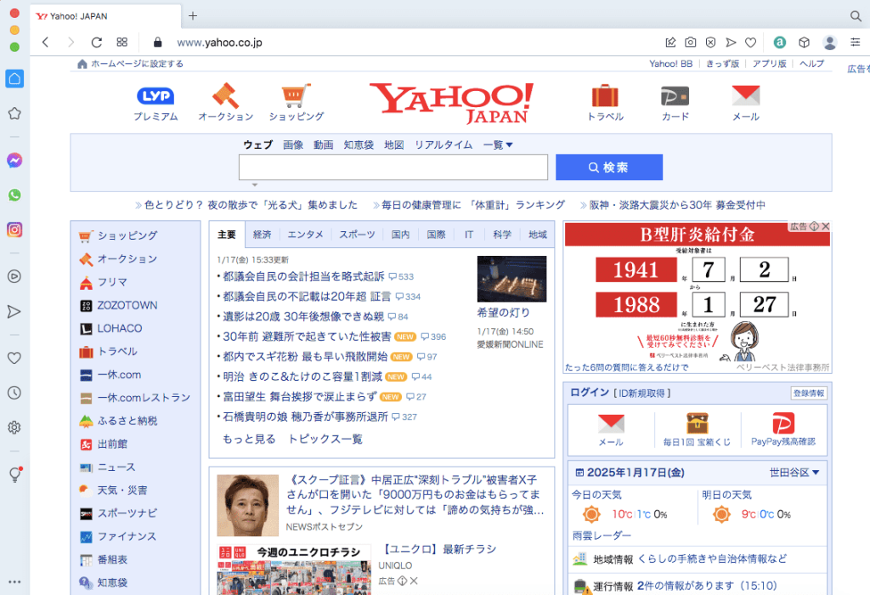Screen dimensions: 870x595
Task: Open ZOZOTOWN in left menu
Action: 127,305
